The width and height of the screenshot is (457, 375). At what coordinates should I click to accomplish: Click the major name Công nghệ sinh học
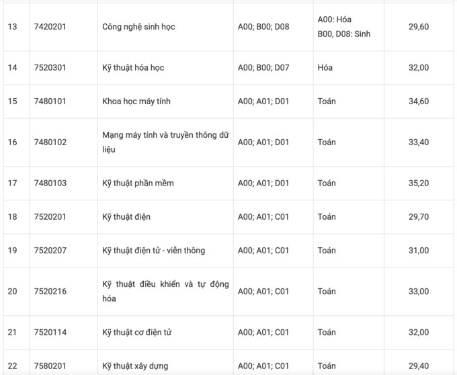click(x=139, y=27)
